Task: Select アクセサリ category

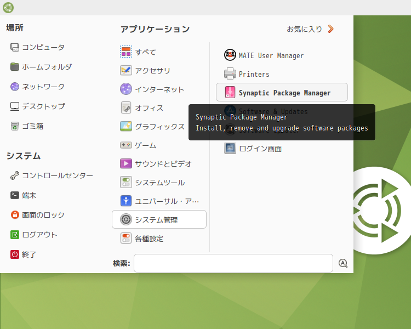Action: [145, 70]
